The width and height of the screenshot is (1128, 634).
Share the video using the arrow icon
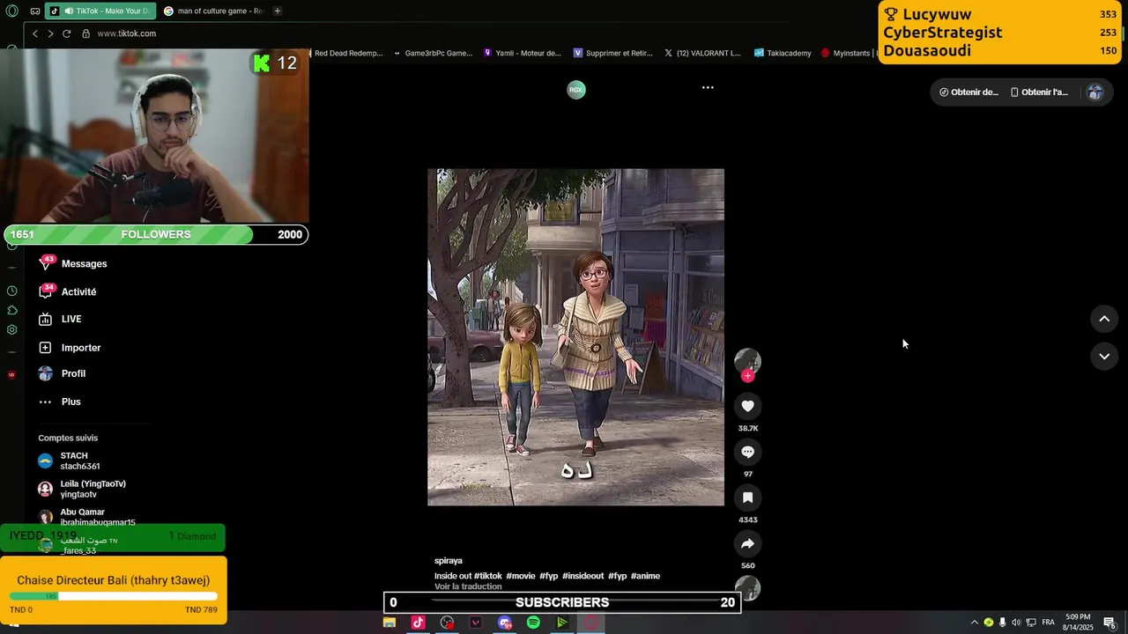click(x=747, y=543)
